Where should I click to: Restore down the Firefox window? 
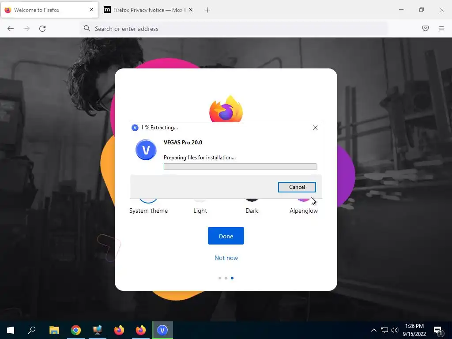422,10
